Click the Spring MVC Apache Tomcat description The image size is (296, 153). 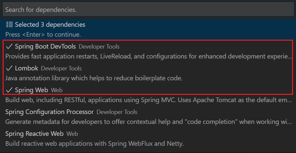click(148, 100)
